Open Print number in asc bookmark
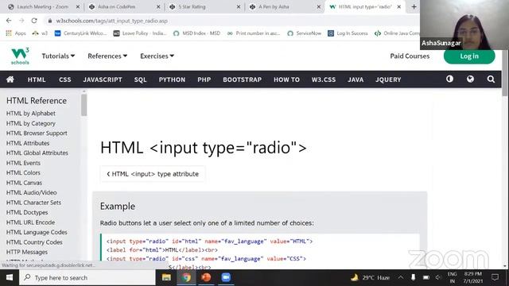The image size is (509, 286). pos(254,33)
